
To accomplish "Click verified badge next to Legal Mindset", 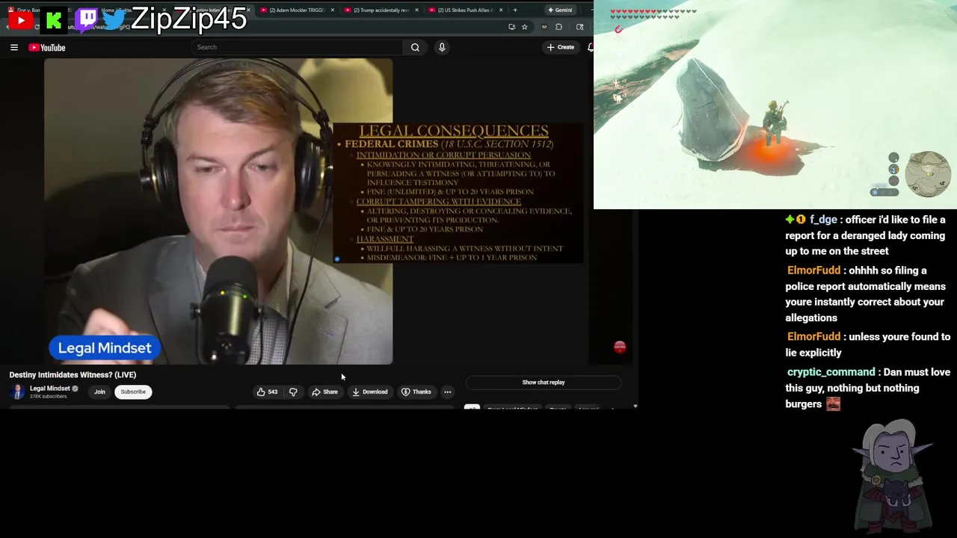I will (75, 389).
